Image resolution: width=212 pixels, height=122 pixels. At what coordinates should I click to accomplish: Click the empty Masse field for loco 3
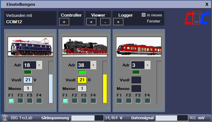[136, 89]
